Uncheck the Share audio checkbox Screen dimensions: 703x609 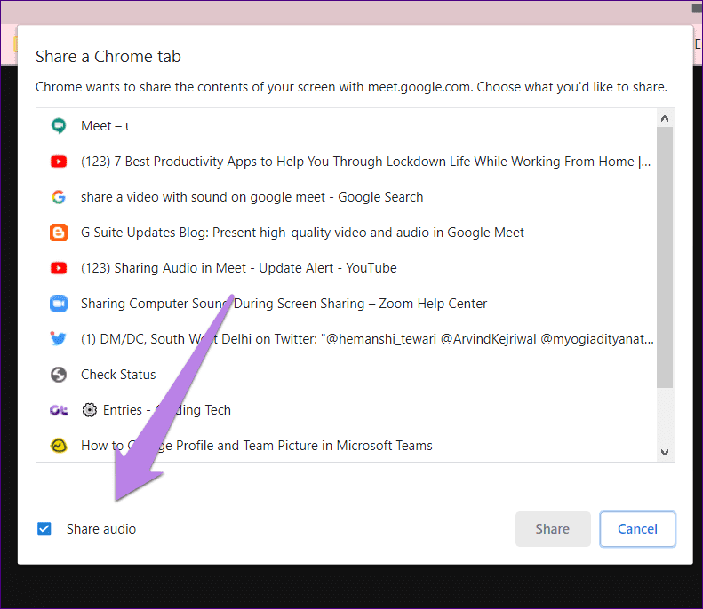click(44, 529)
